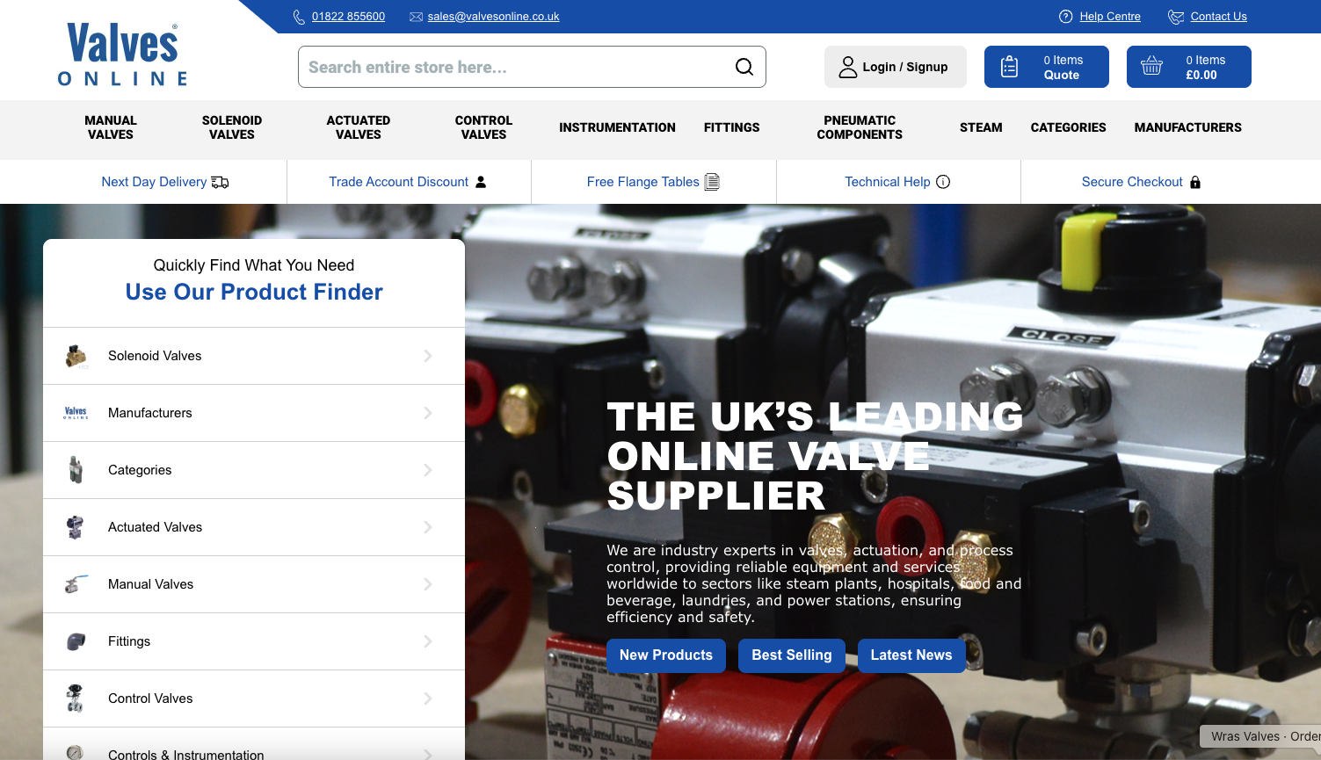The width and height of the screenshot is (1321, 760).
Task: Expand the Fittings category in the product finder
Action: coord(428,641)
